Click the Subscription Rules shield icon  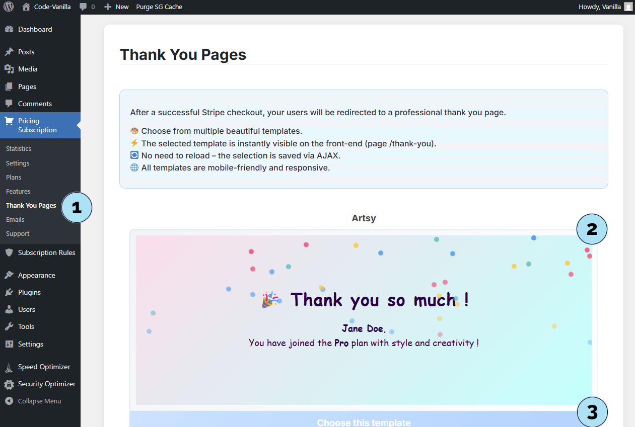pos(9,252)
